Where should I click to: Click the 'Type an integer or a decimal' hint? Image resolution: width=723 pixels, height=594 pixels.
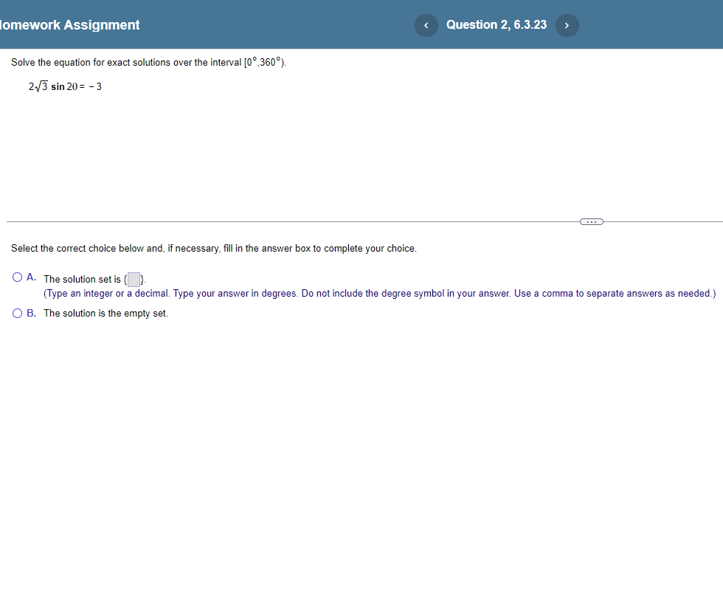tap(379, 294)
